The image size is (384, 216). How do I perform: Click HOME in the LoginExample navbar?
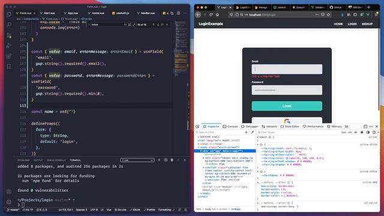tap(338, 24)
